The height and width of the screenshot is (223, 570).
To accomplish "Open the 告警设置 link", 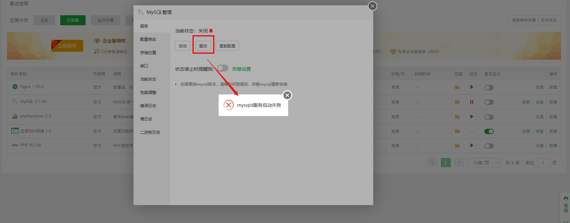I will [x=241, y=69].
